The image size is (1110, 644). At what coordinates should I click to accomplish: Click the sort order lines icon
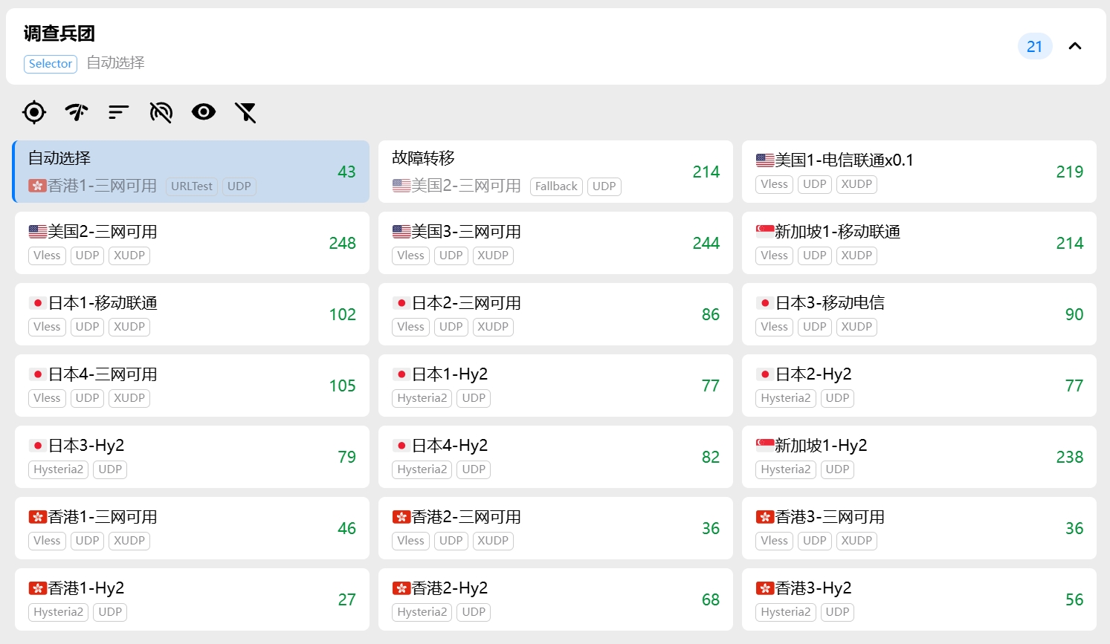coord(119,112)
